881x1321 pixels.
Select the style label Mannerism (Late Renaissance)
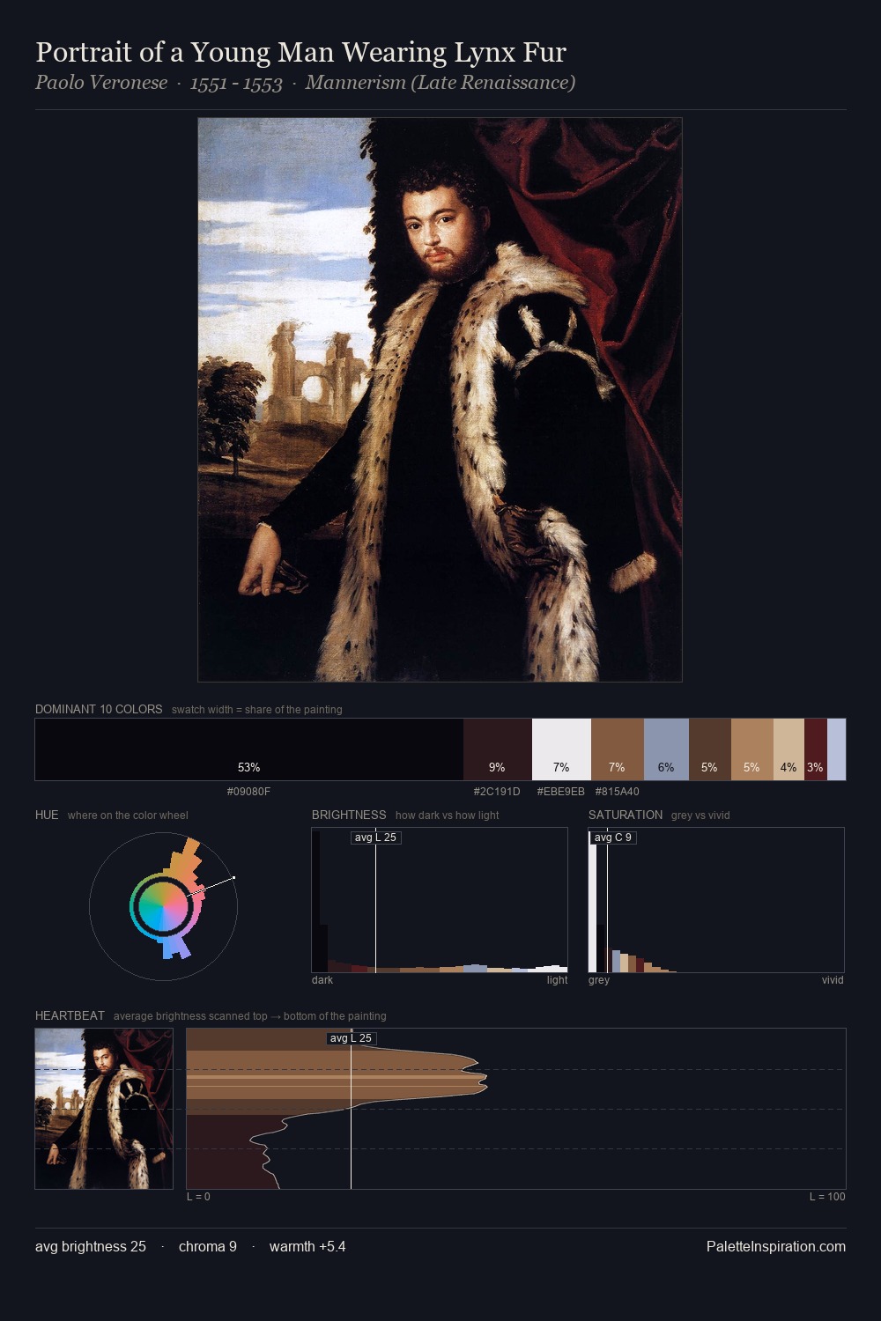(440, 83)
